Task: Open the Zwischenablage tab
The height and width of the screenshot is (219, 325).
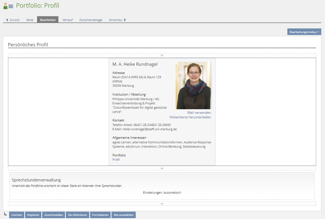Action: (90, 20)
